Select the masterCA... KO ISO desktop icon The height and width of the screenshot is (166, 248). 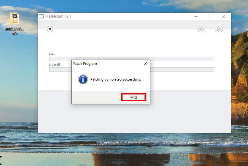14,24
